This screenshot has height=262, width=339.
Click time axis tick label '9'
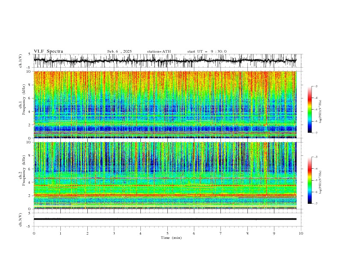(274, 233)
